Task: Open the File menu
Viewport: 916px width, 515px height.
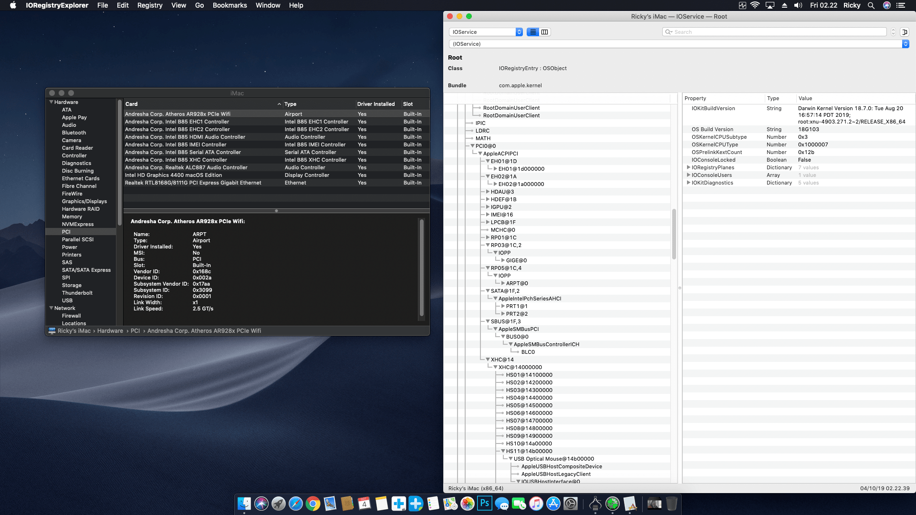Action: 103,5
